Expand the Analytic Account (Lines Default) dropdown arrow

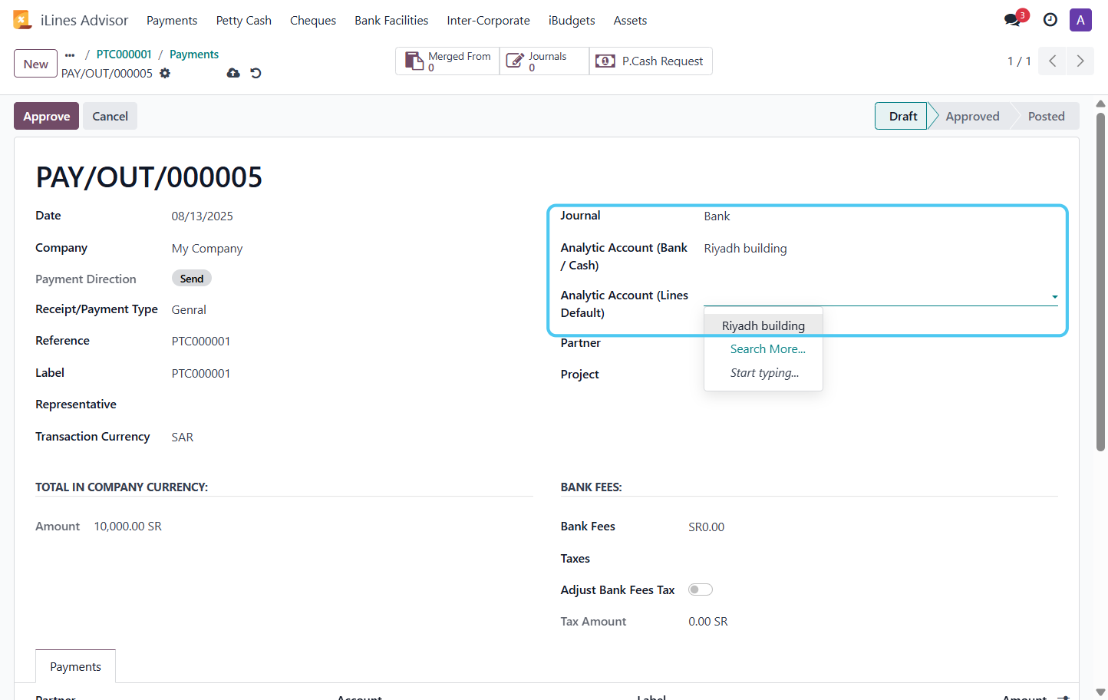[x=1054, y=297]
